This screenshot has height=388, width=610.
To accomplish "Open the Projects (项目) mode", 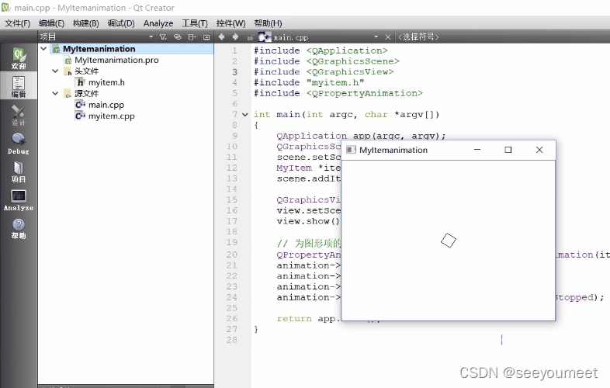I will click(x=19, y=172).
